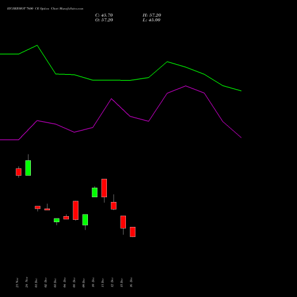Click the high value H: 57.20
The height and width of the screenshot is (297, 297).
click(152, 15)
